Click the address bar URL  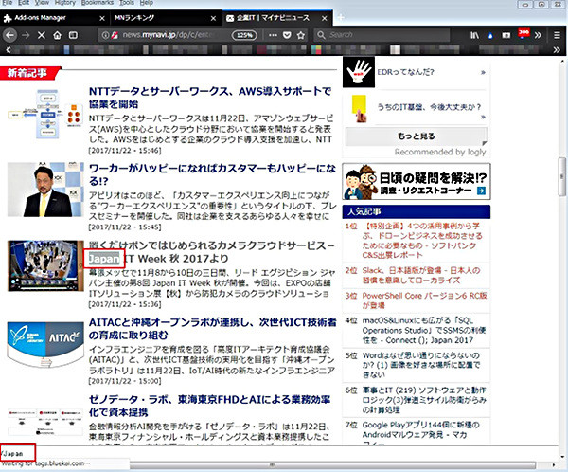(x=168, y=35)
